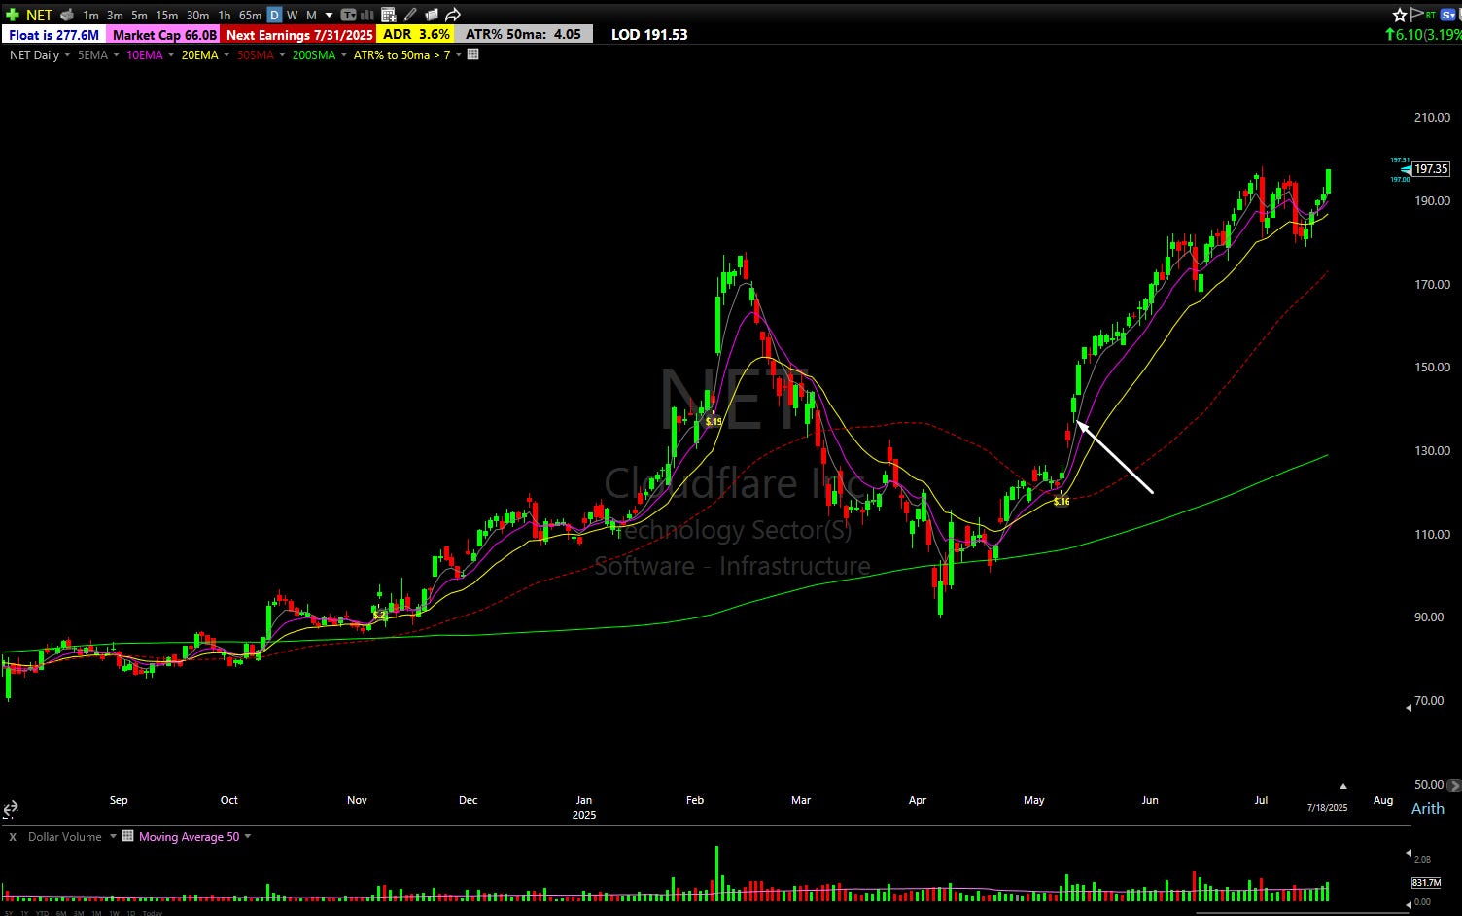Expand the 50SMA indicator dropdown
This screenshot has height=916, width=1462.
pos(282,55)
